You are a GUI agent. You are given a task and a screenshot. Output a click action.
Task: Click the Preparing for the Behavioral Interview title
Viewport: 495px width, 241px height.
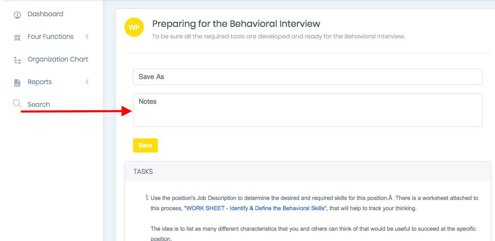236,24
